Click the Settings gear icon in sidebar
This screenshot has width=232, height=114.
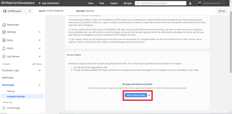point(4,32)
